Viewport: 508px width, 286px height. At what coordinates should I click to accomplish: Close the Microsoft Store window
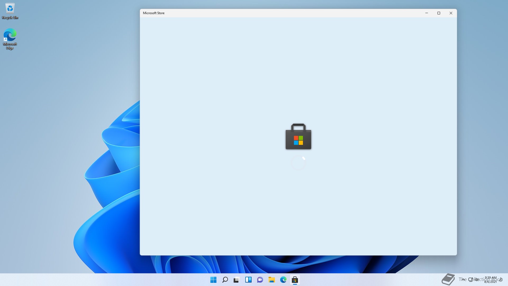(451, 13)
